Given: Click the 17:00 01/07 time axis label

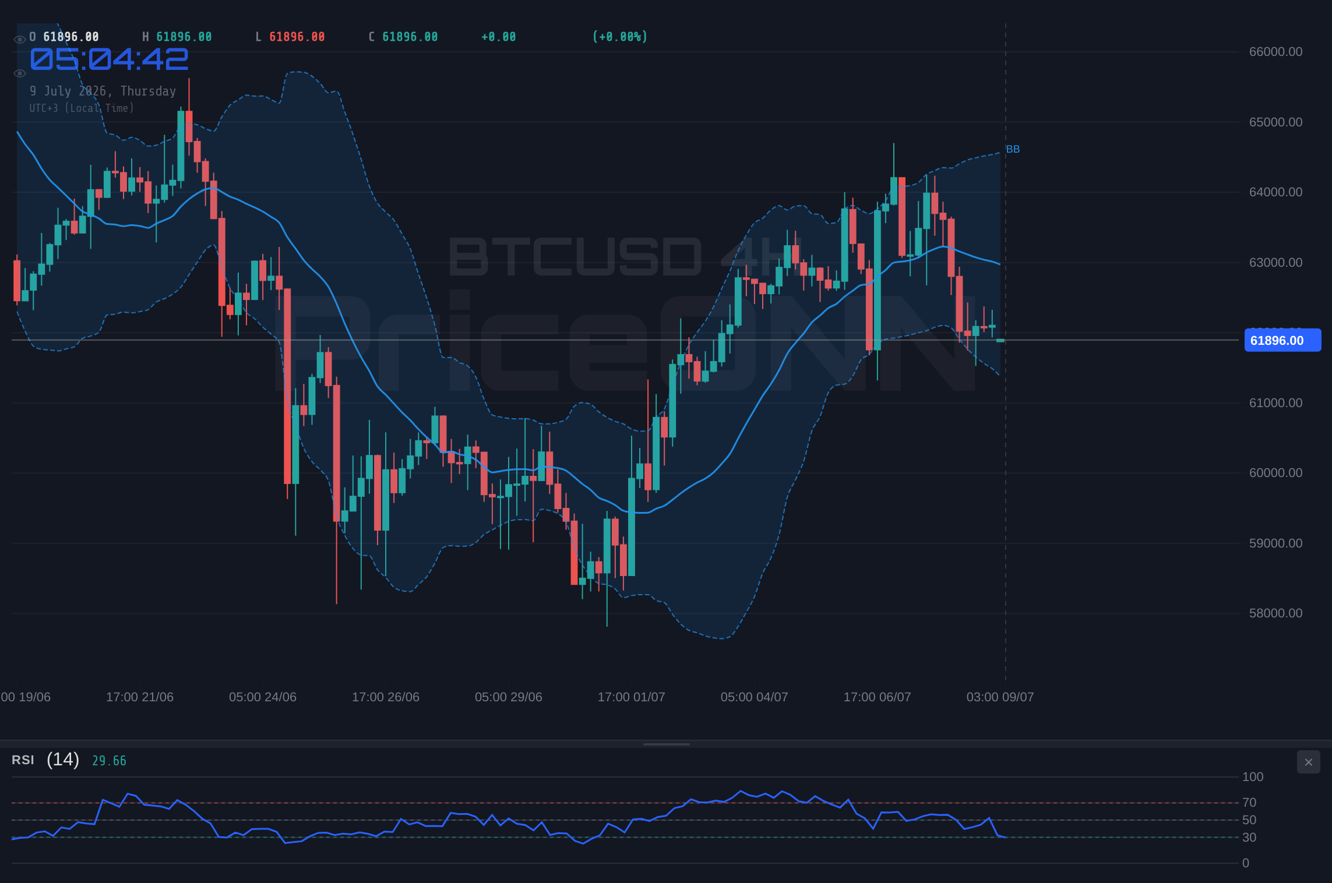Looking at the screenshot, I should [x=632, y=697].
